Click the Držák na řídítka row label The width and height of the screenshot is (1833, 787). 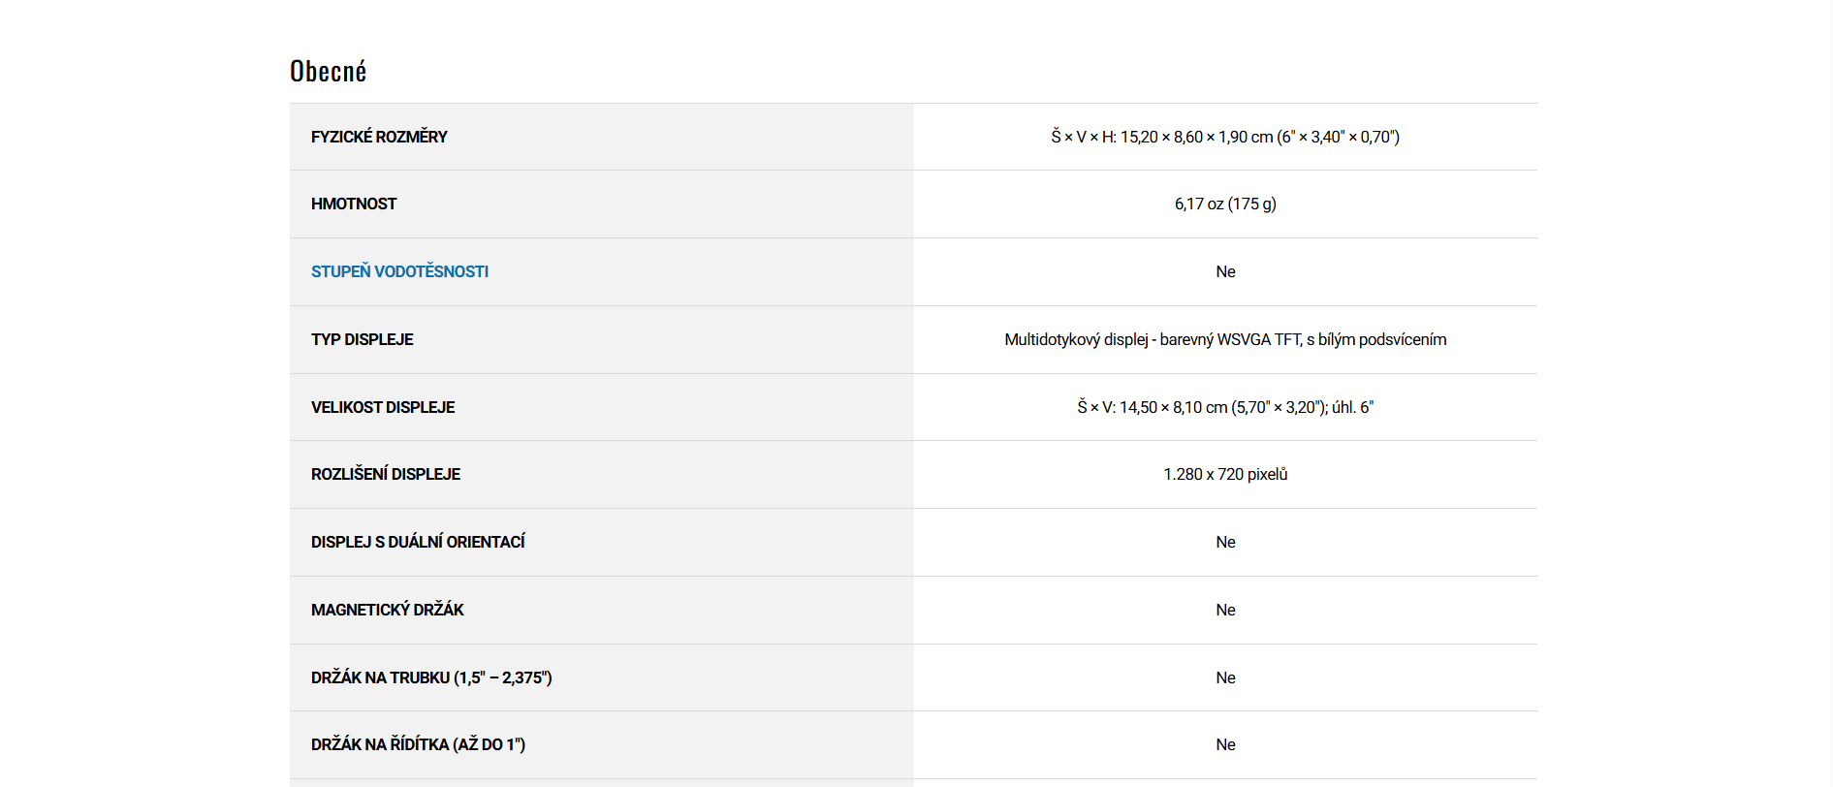click(x=418, y=744)
